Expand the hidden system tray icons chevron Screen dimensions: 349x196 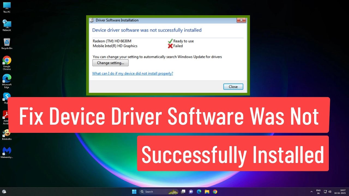pyautogui.click(x=311, y=192)
